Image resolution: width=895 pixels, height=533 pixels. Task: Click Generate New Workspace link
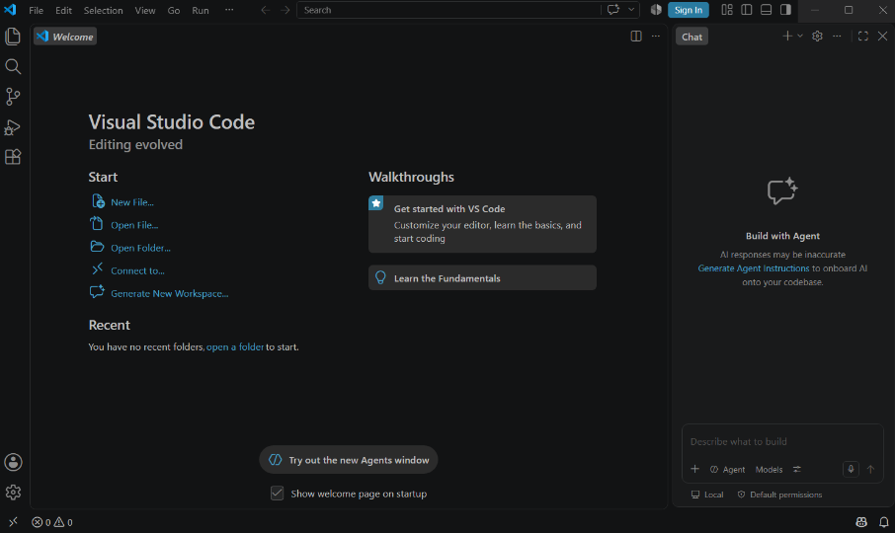click(170, 293)
